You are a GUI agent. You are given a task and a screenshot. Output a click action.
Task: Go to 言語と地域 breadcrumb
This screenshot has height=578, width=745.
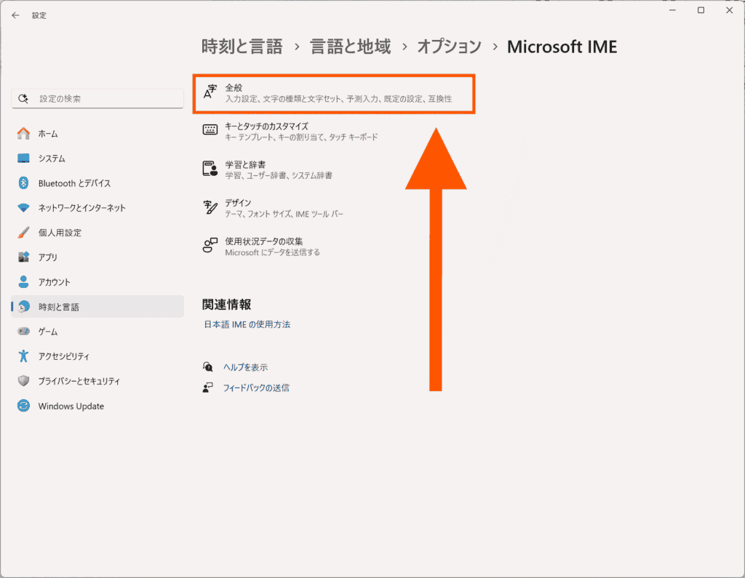click(350, 47)
